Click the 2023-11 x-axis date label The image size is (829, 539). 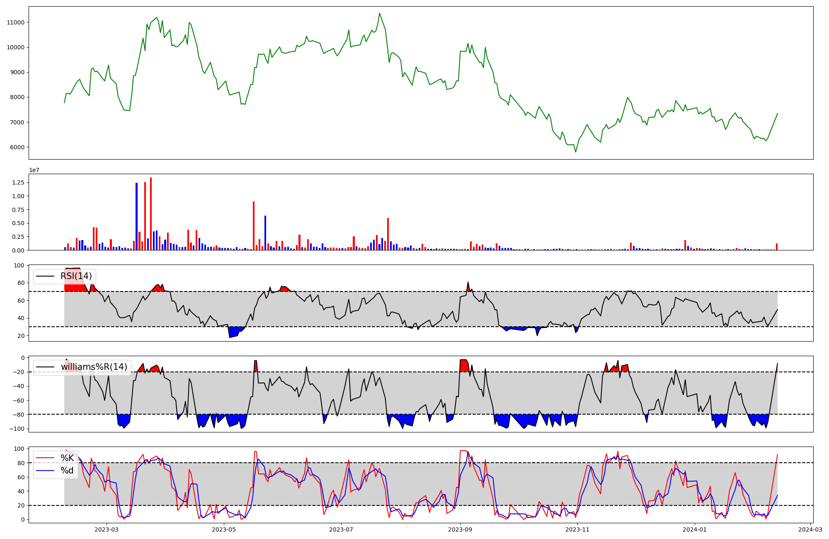pos(577,529)
